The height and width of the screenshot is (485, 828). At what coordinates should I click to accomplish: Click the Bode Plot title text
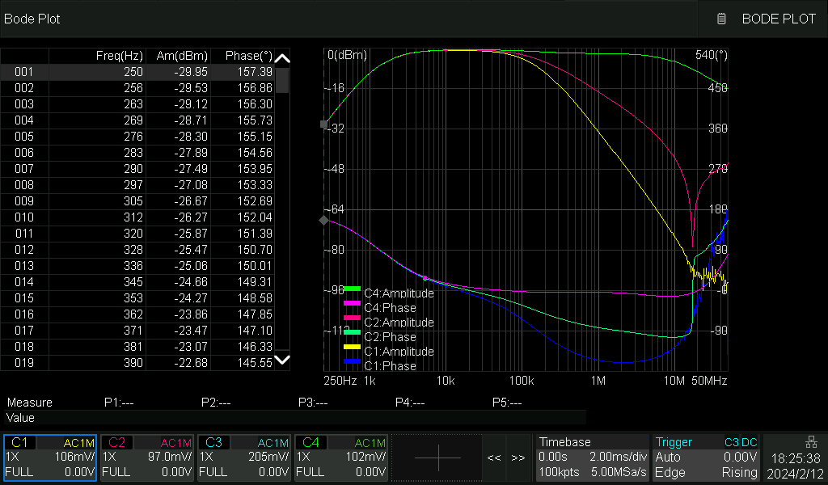32,19
